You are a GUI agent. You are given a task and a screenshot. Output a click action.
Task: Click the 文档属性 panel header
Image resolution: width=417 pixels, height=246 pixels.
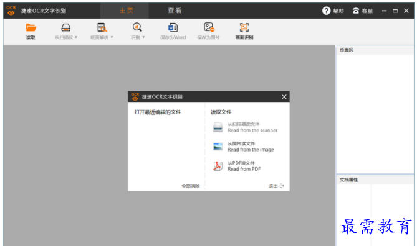[375, 180]
